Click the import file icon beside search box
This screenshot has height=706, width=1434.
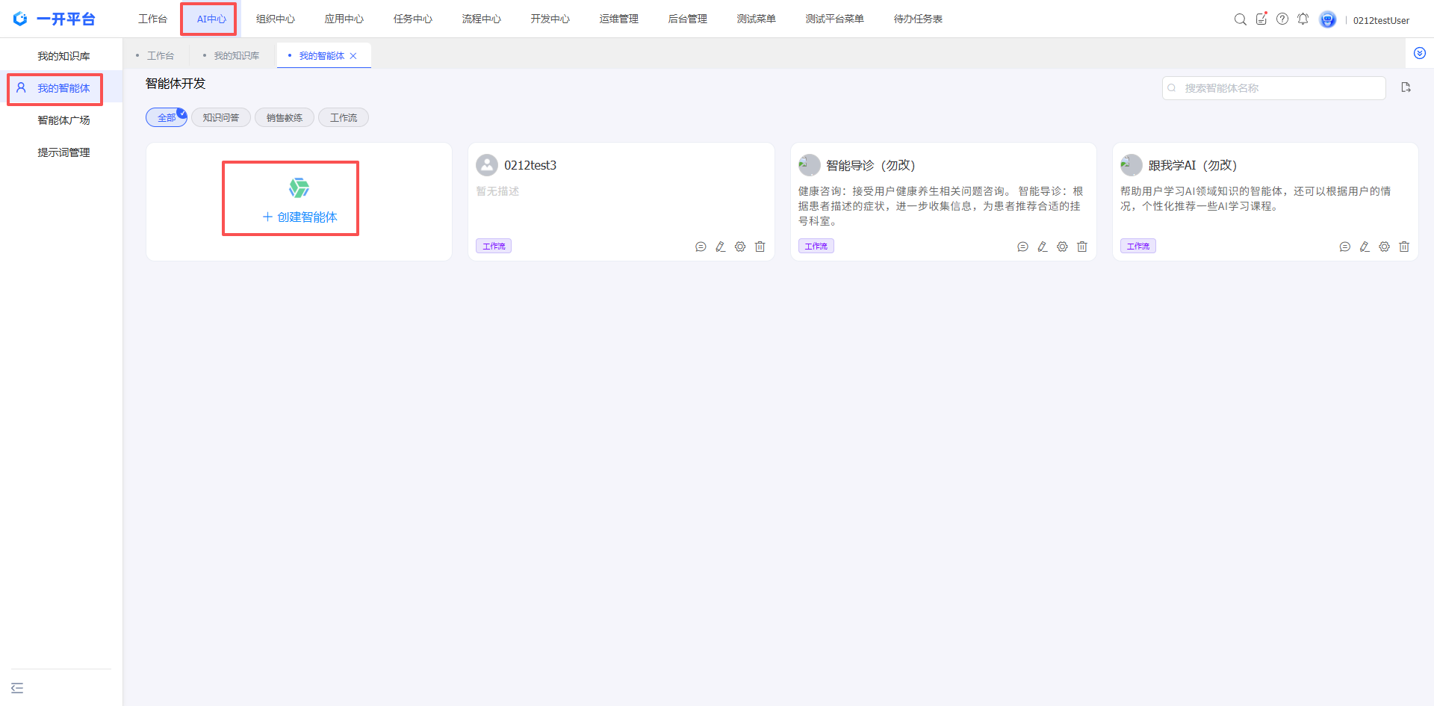click(1406, 87)
